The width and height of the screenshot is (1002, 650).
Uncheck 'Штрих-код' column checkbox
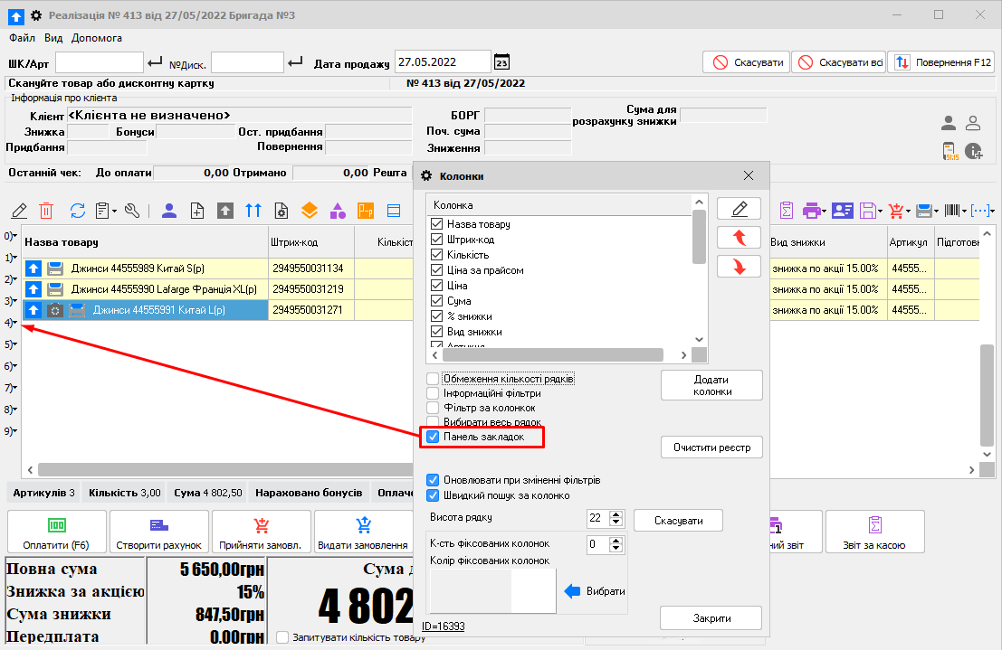437,240
